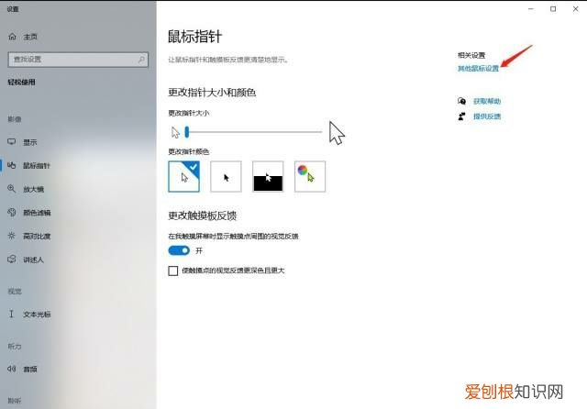
Task: Click the 获取帮助 link
Action: click(x=487, y=101)
